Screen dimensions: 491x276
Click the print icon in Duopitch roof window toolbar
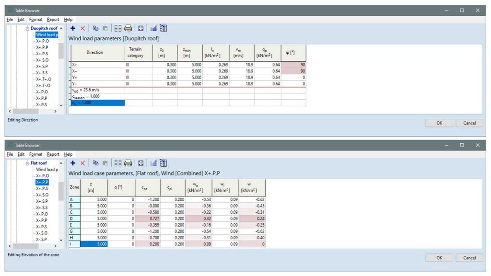pos(128,29)
